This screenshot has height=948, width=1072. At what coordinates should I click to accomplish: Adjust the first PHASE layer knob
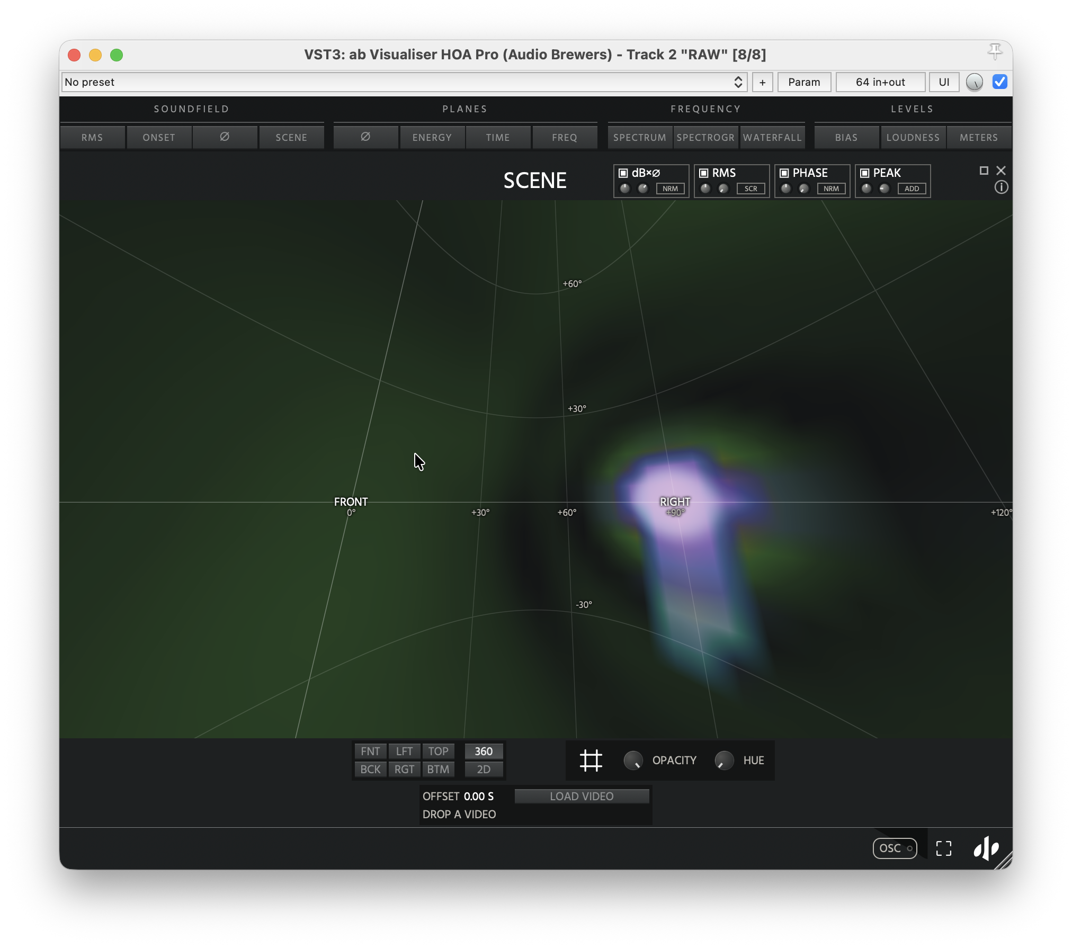tap(786, 189)
